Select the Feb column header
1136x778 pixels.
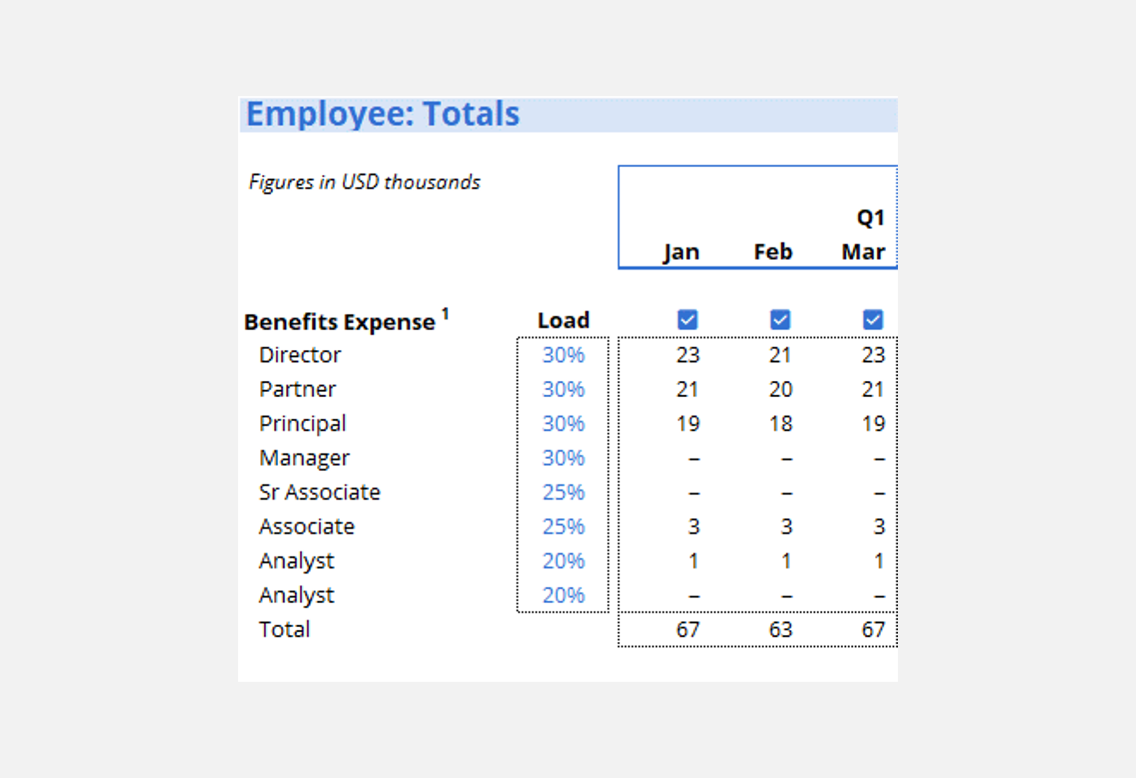tap(773, 252)
